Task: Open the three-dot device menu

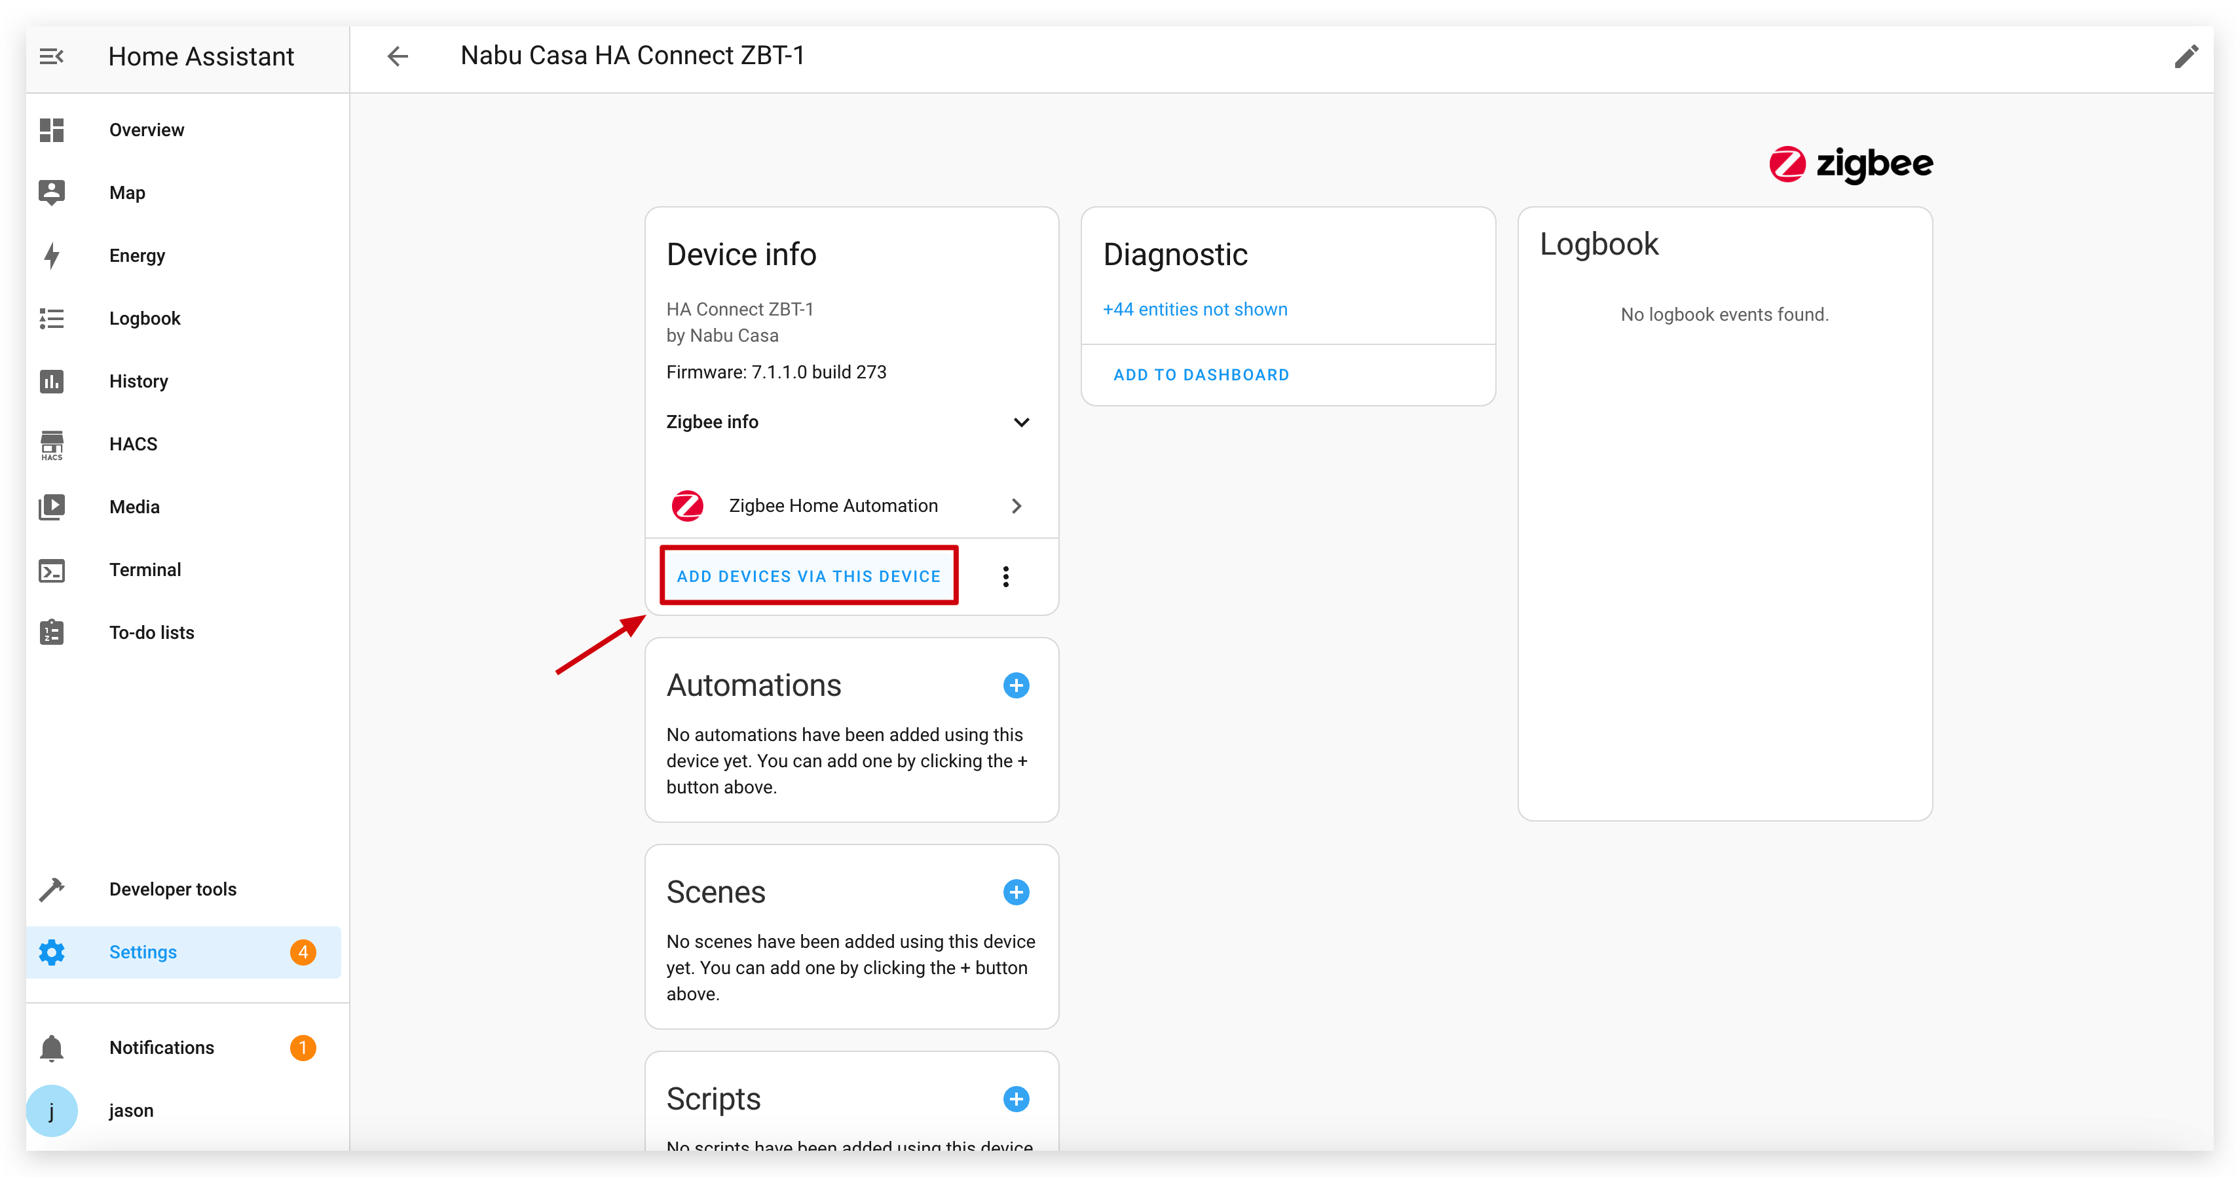Action: (1006, 576)
